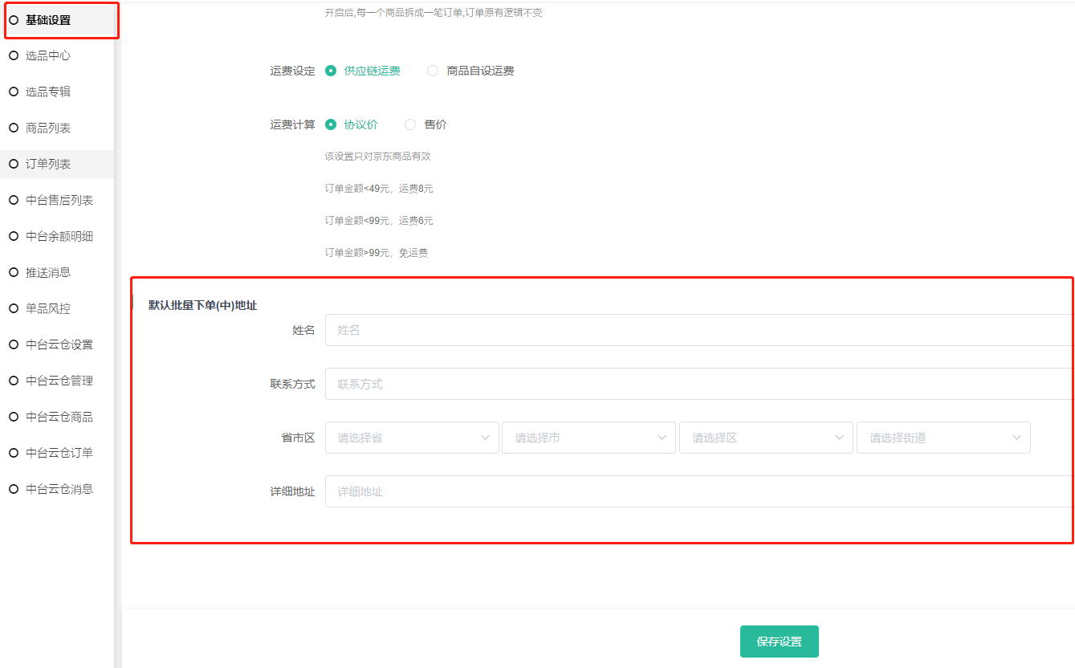
Task: Select the 商品自设运费 radio option
Action: (433, 71)
